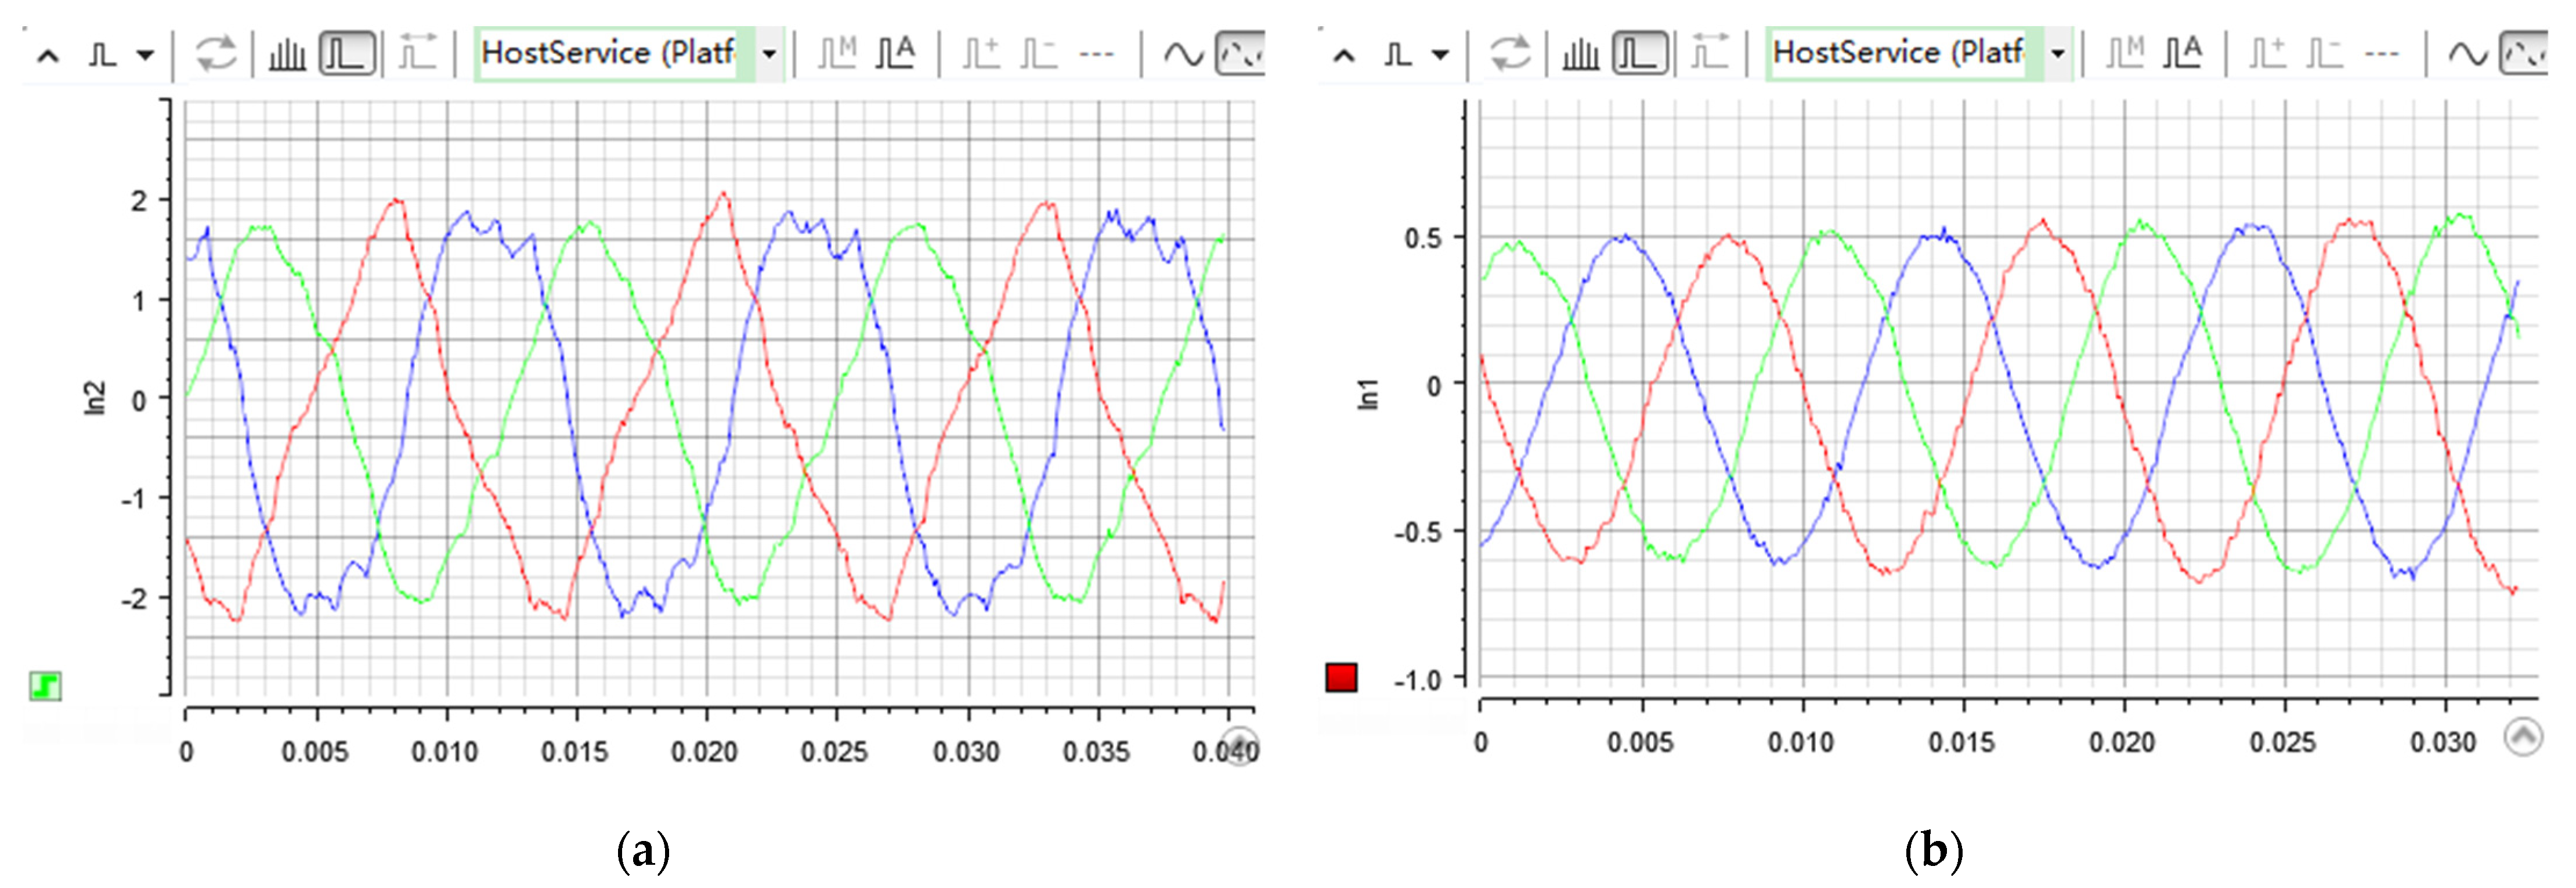Click the dashed line style item in left toolbar

(x=1097, y=54)
